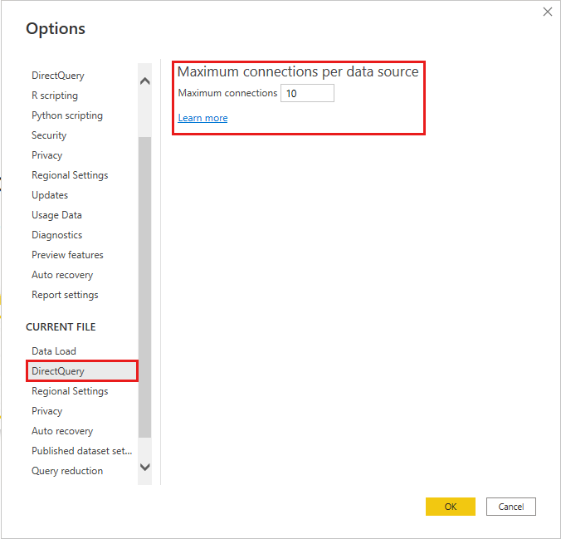Select DirectQuery under Current File
The image size is (561, 539).
coord(58,371)
